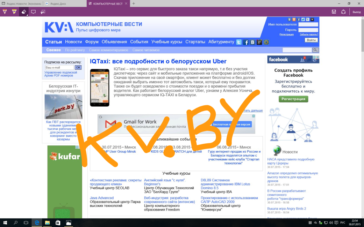Switch to Яндекс.Новости tab

21,3
